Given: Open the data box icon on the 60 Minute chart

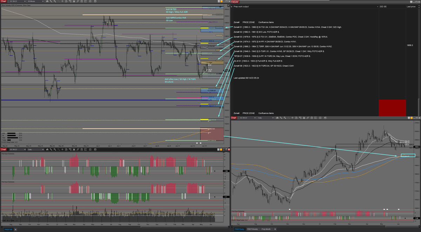Looking at the screenshot, I should tap(66, 1).
